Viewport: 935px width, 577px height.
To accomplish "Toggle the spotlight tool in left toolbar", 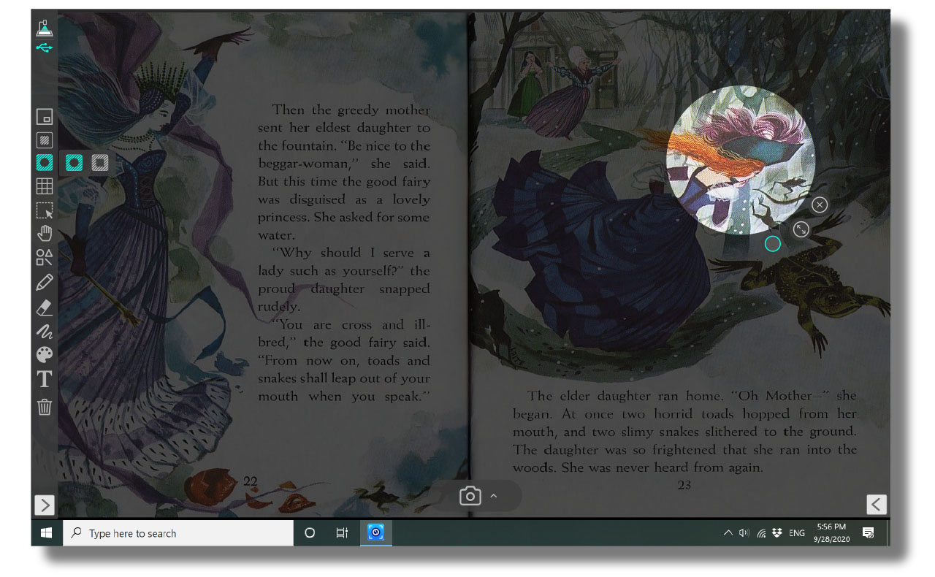I will click(x=45, y=163).
